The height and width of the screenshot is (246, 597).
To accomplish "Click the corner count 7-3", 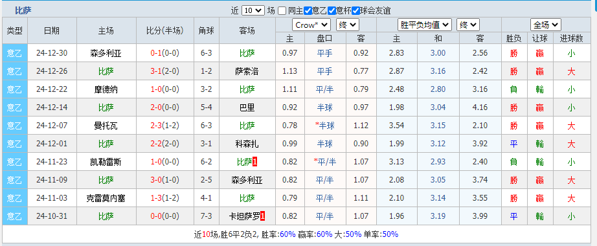I will [207, 216].
